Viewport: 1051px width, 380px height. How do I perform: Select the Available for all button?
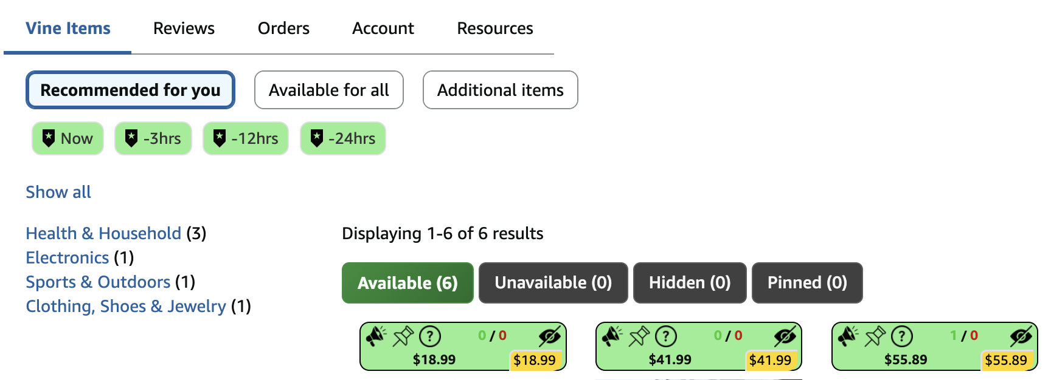click(x=328, y=90)
